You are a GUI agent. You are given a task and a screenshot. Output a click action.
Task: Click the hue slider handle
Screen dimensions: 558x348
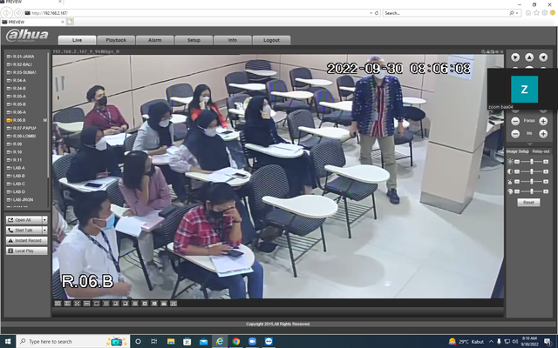532,191
